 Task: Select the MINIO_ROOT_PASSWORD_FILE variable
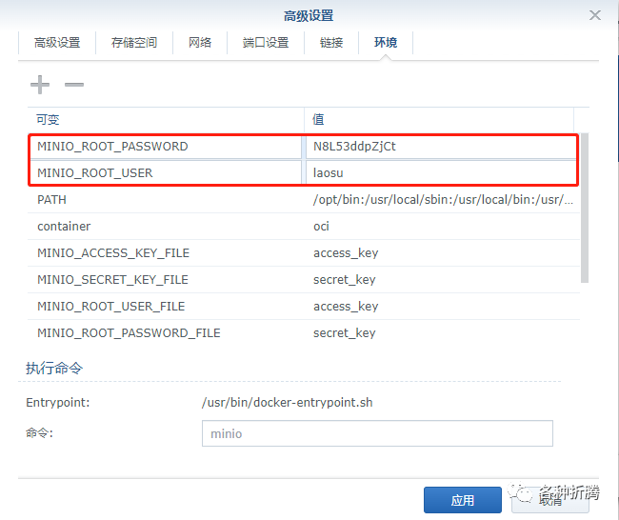129,332
